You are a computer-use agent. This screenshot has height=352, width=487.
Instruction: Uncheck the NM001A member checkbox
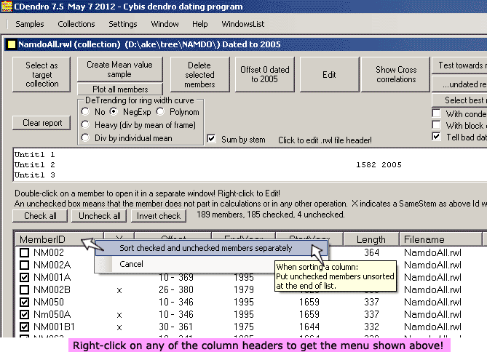point(24,278)
